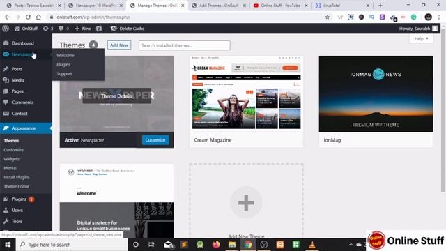
Task: Open Posts in the sidebar
Action: click(x=17, y=69)
